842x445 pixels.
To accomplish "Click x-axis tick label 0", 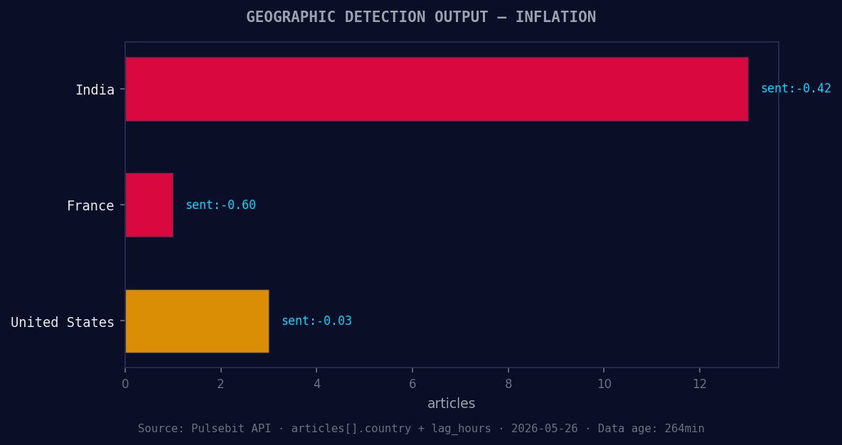I will [x=125, y=384].
